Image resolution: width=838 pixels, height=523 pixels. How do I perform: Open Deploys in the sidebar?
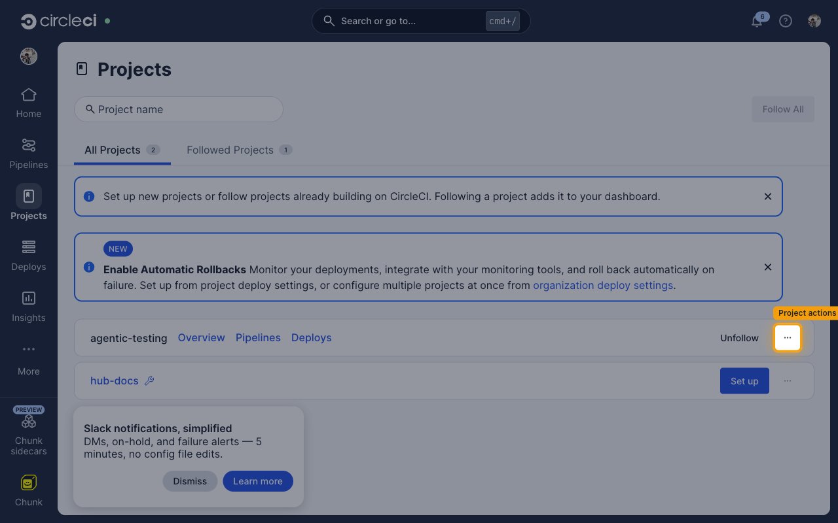pyautogui.click(x=29, y=256)
